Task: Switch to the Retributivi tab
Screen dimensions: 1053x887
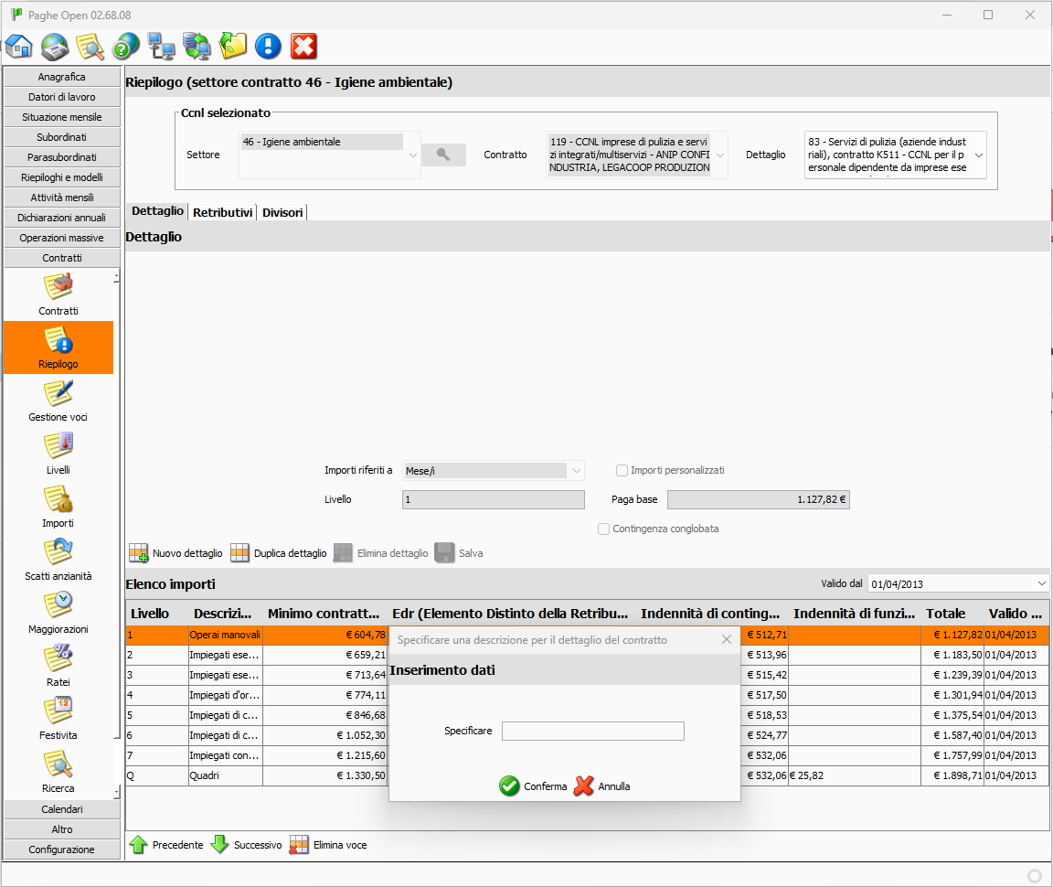Action: (x=223, y=212)
